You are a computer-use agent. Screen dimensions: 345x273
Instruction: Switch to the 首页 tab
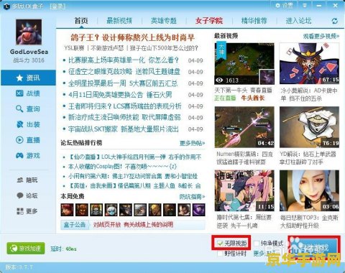coord(81,21)
